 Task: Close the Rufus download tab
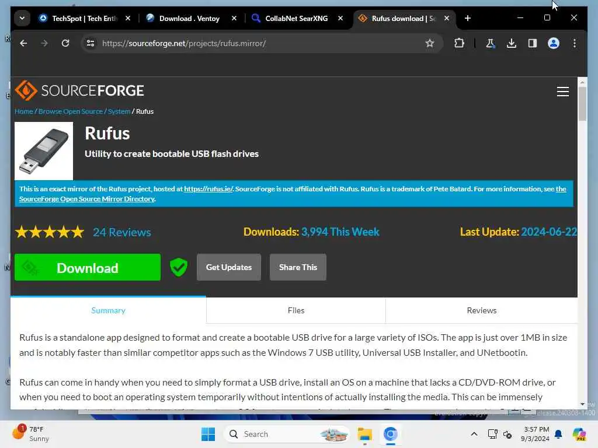coord(447,18)
